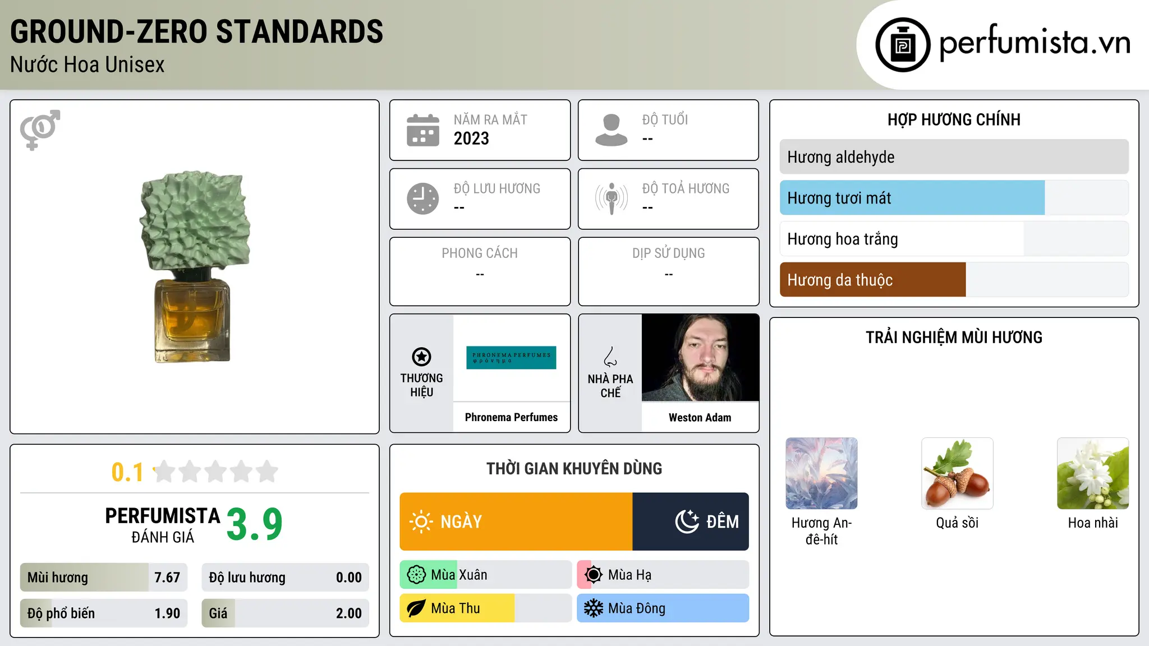
Task: Click the Hương da thuộc accord bar
Action: pos(954,280)
